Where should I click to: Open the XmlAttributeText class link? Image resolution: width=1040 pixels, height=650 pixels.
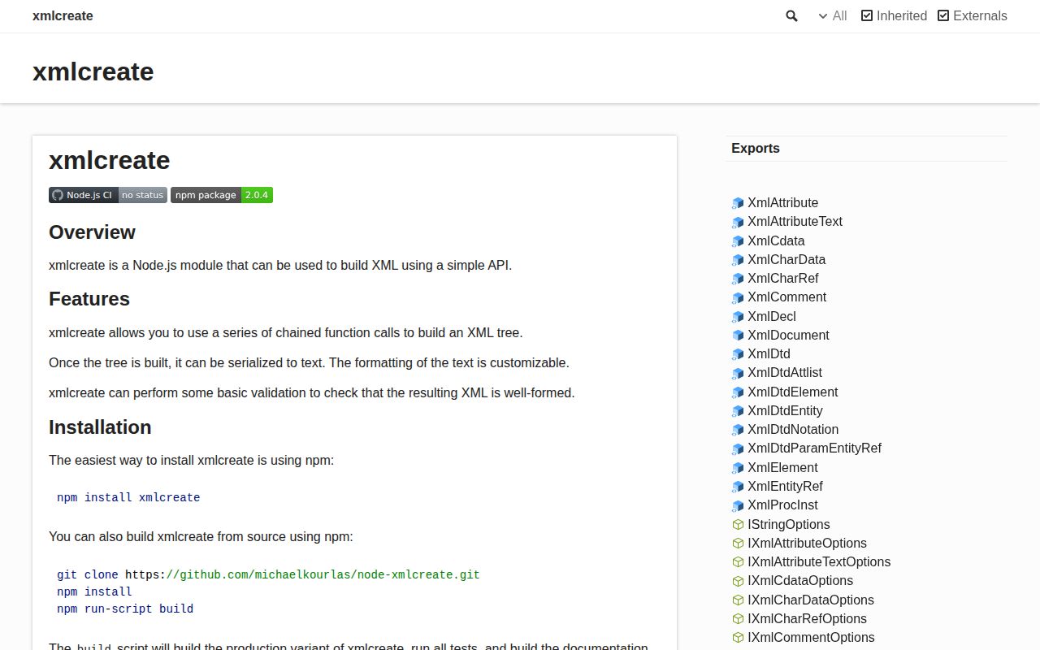[x=795, y=221]
